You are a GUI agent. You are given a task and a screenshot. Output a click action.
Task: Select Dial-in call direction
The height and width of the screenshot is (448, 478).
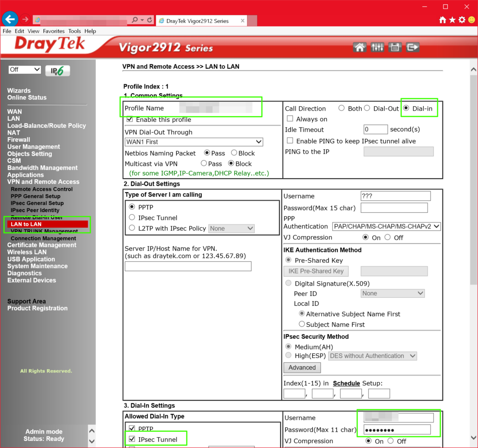(406, 108)
